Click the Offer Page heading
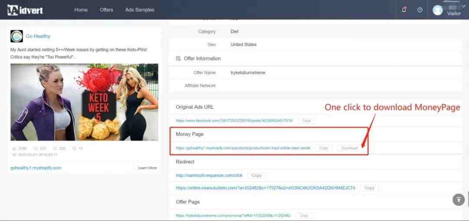 coord(188,202)
